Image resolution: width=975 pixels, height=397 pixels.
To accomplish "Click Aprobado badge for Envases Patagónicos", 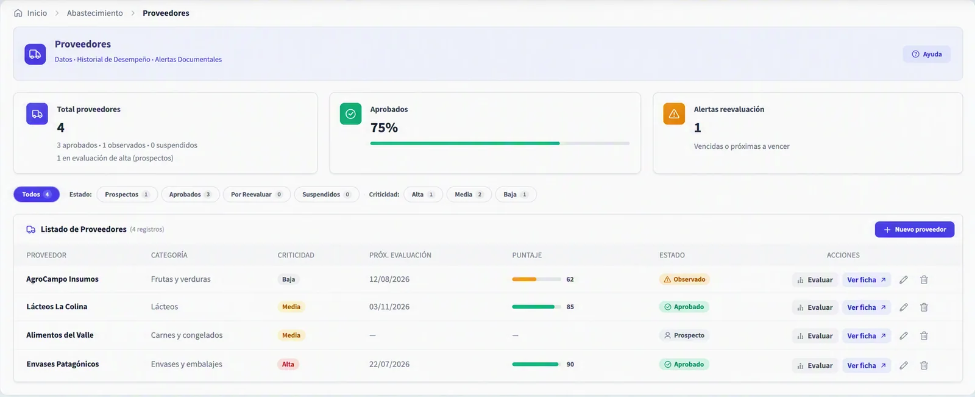I will tap(684, 364).
